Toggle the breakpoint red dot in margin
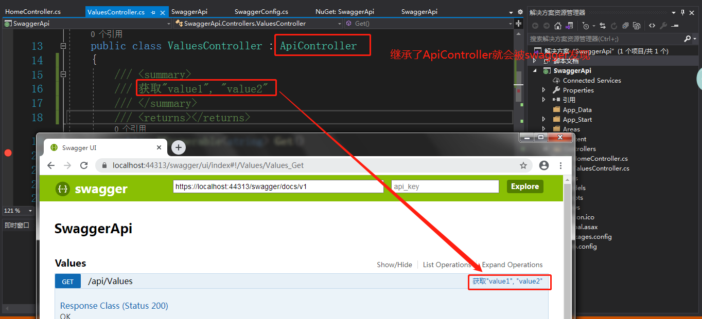 point(8,153)
